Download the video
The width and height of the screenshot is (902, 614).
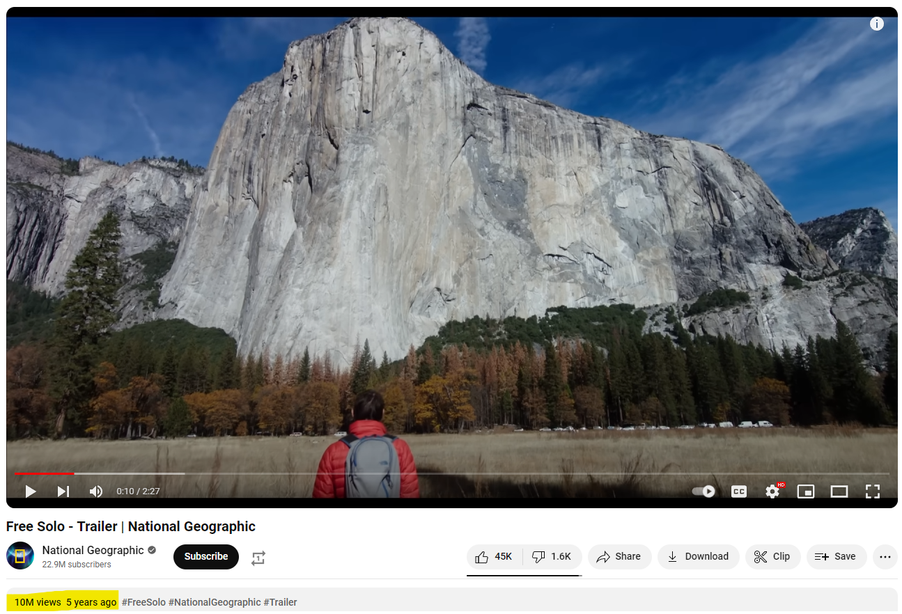tap(699, 556)
